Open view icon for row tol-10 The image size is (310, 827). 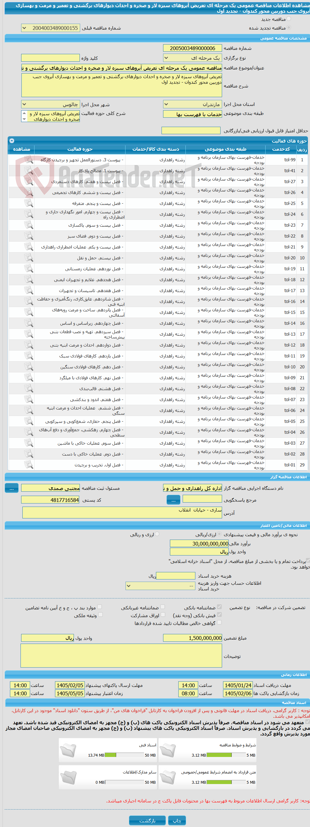pos(29,367)
